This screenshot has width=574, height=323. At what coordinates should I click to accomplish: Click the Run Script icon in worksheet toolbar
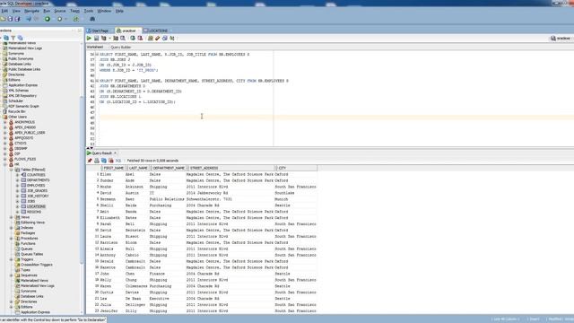(x=96, y=38)
